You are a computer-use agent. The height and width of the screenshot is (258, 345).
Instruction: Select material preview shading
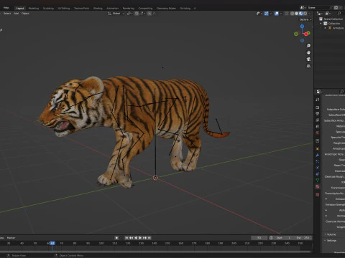[301, 14]
